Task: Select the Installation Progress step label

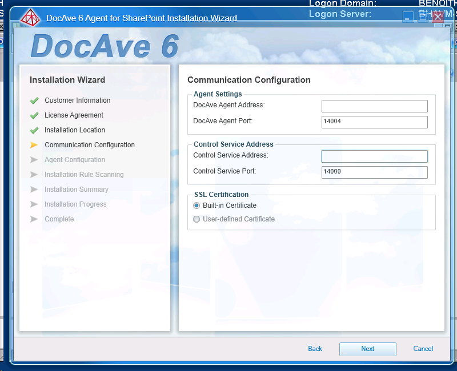Action: point(75,204)
